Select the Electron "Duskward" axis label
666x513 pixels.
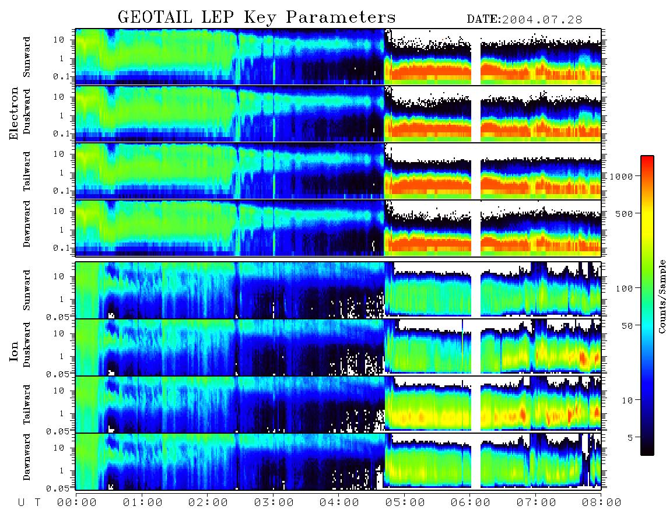27,111
